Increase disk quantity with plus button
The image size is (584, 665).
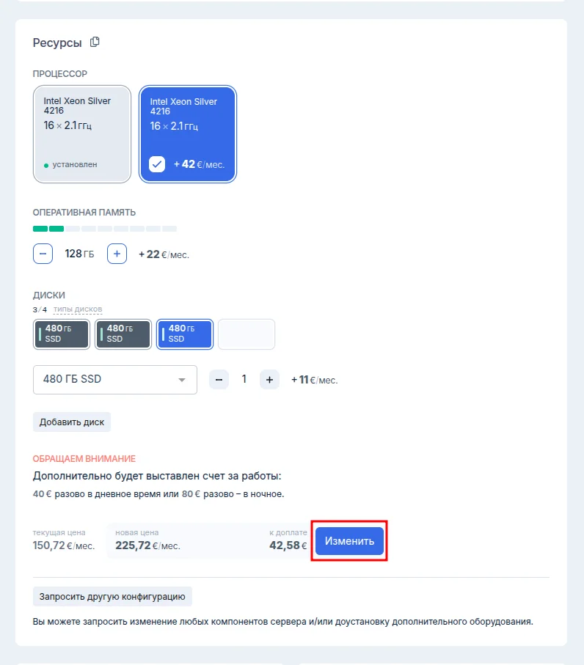[x=269, y=380]
